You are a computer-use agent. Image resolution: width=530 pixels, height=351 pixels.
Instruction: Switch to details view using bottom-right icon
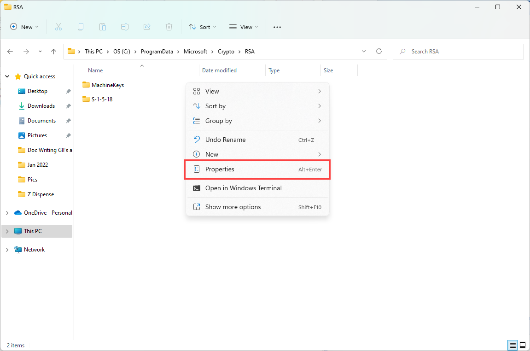point(512,345)
